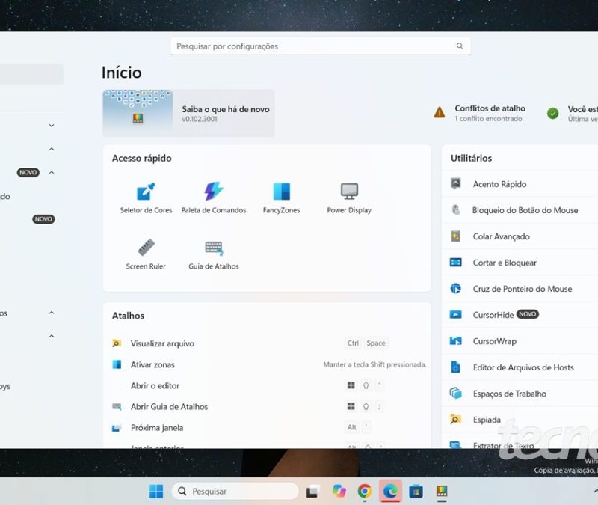Click the NOVO badge next to CursorHide
598x505 pixels.
[528, 314]
